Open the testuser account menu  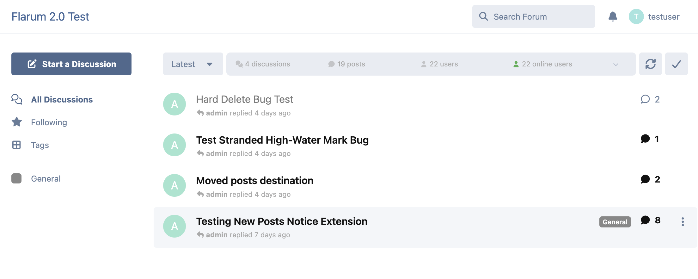click(x=654, y=16)
